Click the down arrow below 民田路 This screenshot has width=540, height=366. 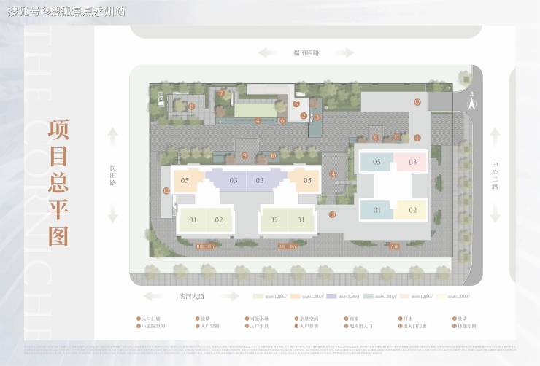113,214
